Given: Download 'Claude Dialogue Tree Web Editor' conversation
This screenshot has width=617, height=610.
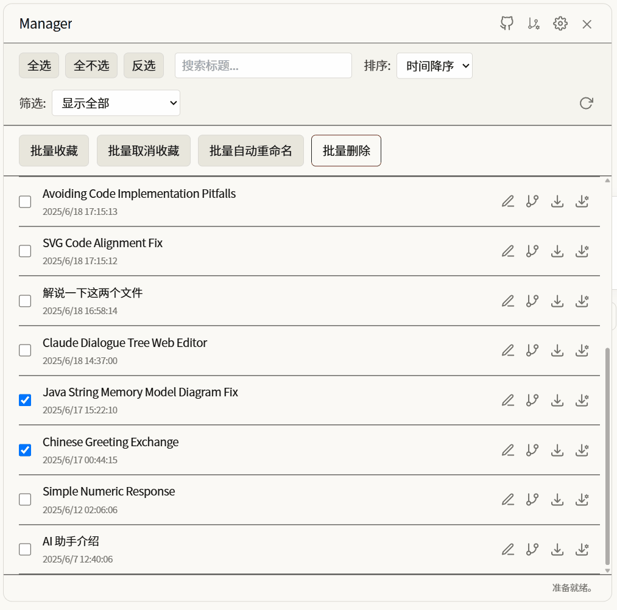Looking at the screenshot, I should pyautogui.click(x=557, y=350).
